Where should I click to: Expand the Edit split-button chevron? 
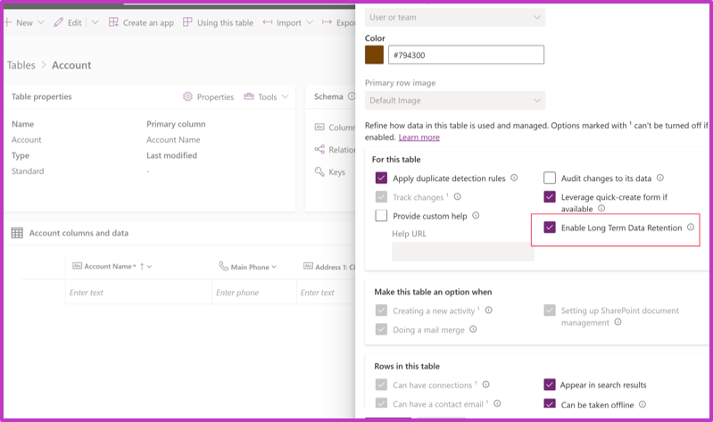coord(95,22)
